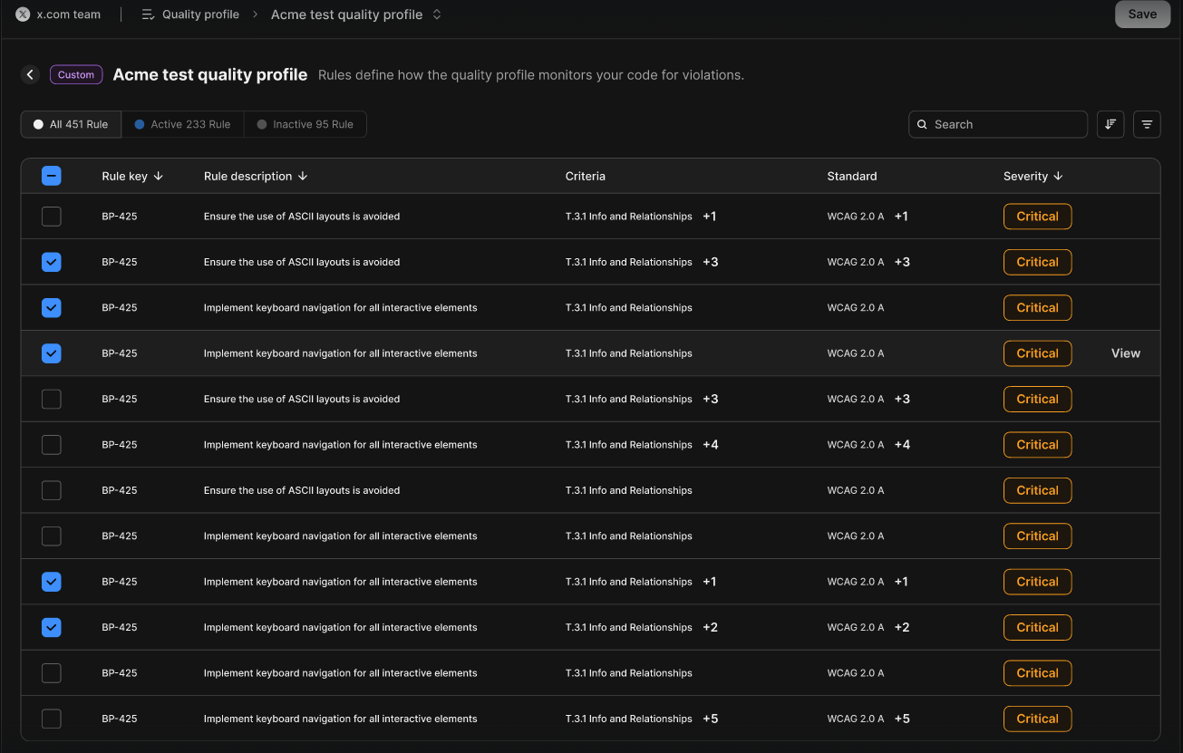Click T.3.1 Info and Relationships in View row
Screen dimensions: 1183x753
click(629, 353)
